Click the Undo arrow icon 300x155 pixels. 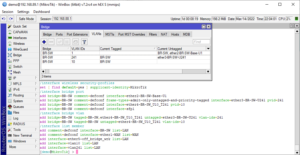(3, 19)
